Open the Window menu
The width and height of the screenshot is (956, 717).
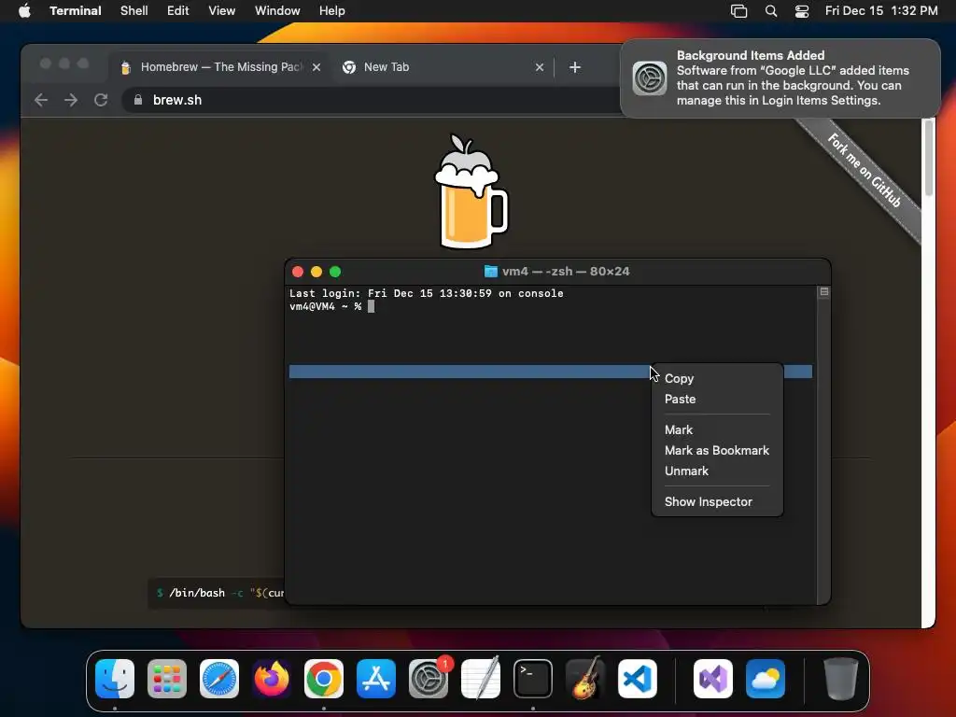coord(277,11)
